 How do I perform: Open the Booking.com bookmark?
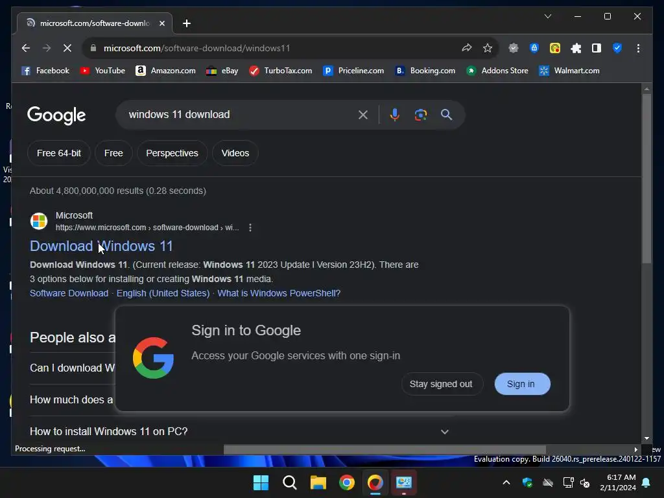coord(425,71)
